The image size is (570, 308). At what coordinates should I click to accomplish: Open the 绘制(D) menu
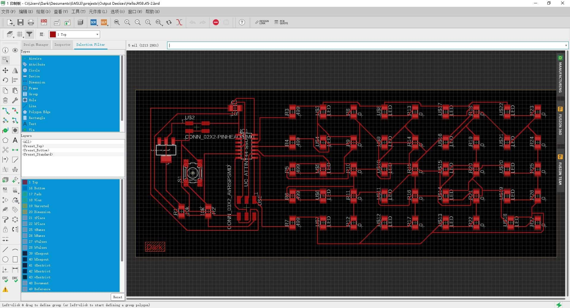[43, 12]
